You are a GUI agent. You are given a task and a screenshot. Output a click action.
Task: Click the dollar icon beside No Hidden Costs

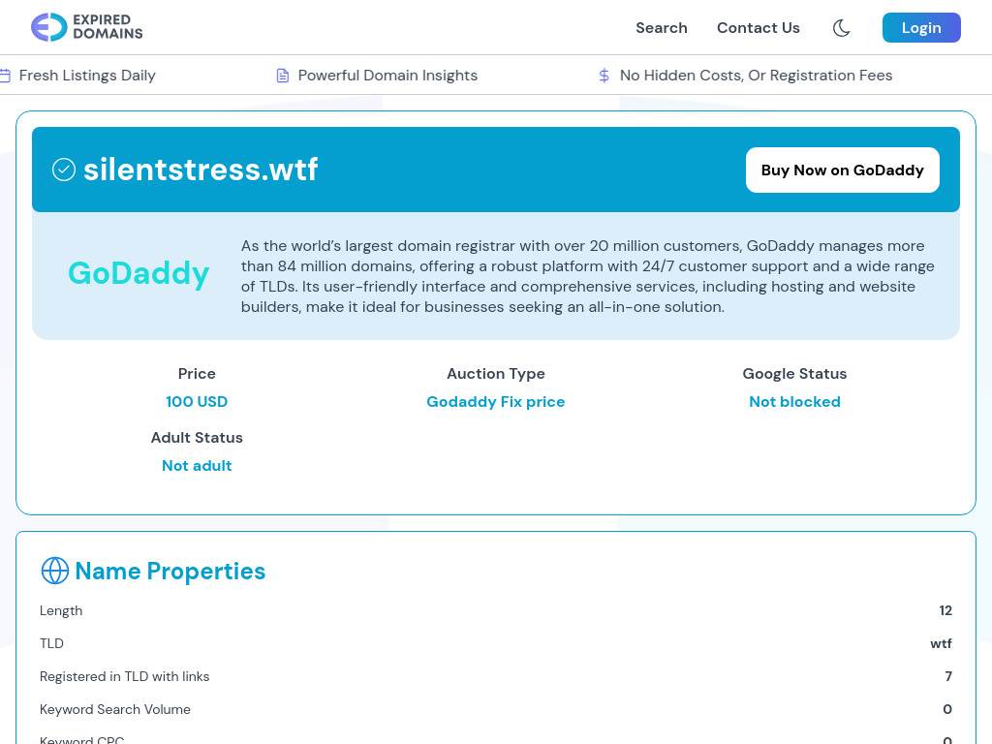point(602,75)
